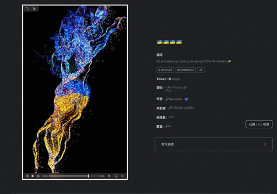The width and height of the screenshot is (277, 194).
Task: Open the author ileivoivm profile link
Action: (x=174, y=99)
